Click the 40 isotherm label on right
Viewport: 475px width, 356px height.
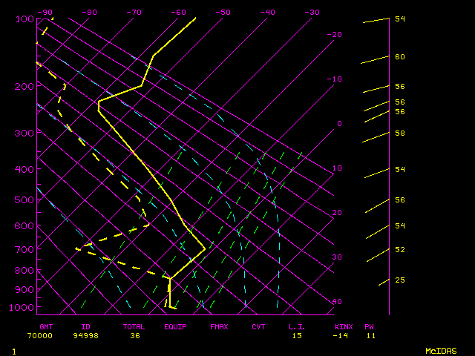coord(337,302)
